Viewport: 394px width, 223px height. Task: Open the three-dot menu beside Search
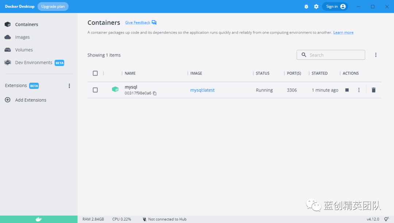click(x=376, y=55)
